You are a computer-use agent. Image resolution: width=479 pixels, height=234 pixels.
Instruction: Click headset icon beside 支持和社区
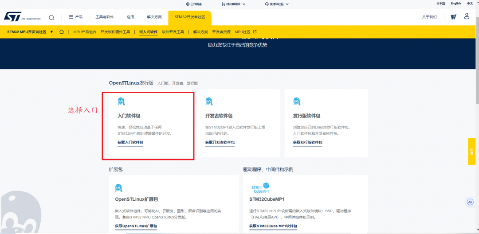click(267, 4)
